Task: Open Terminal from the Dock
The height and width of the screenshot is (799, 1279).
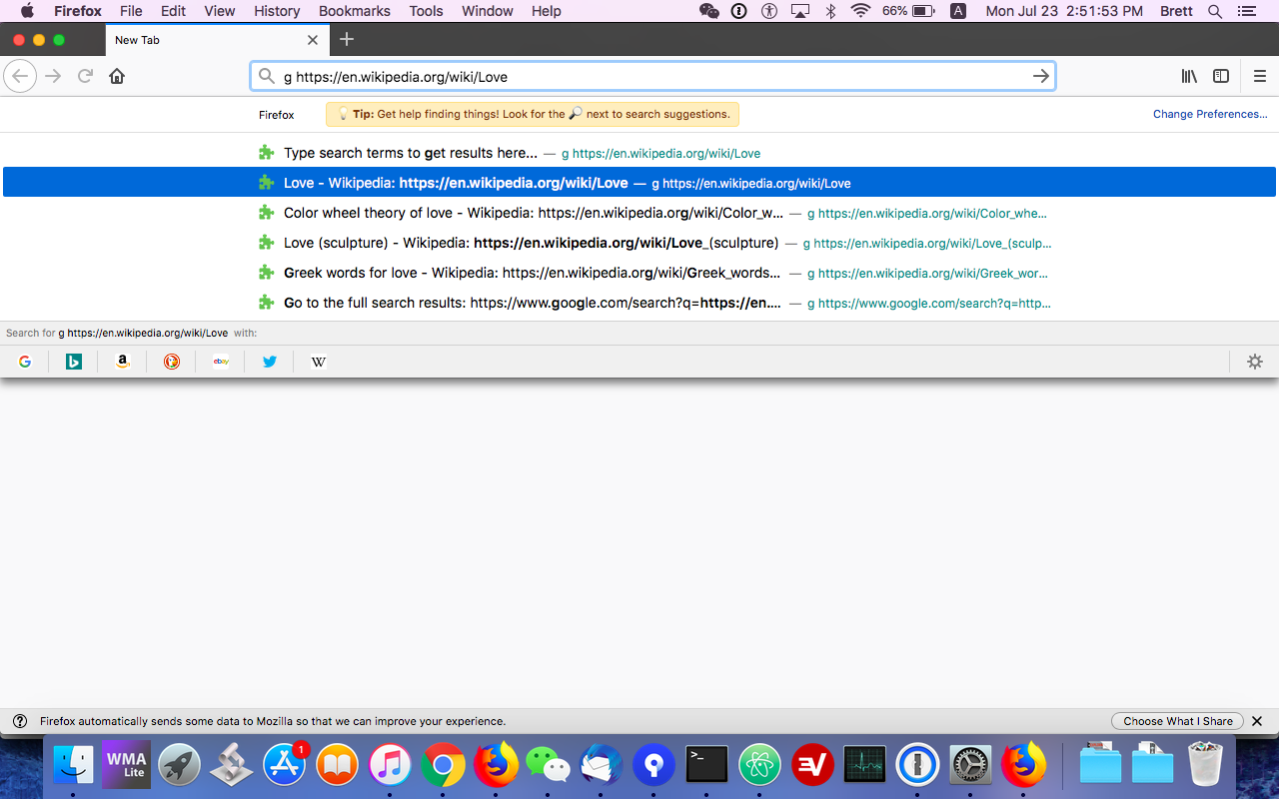Action: click(x=706, y=766)
